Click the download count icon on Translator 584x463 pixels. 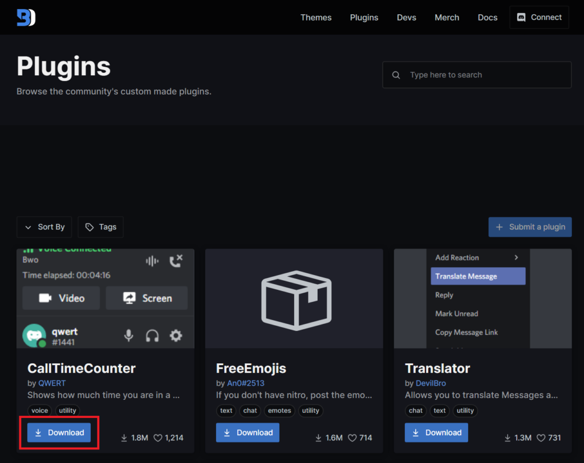pyautogui.click(x=508, y=438)
